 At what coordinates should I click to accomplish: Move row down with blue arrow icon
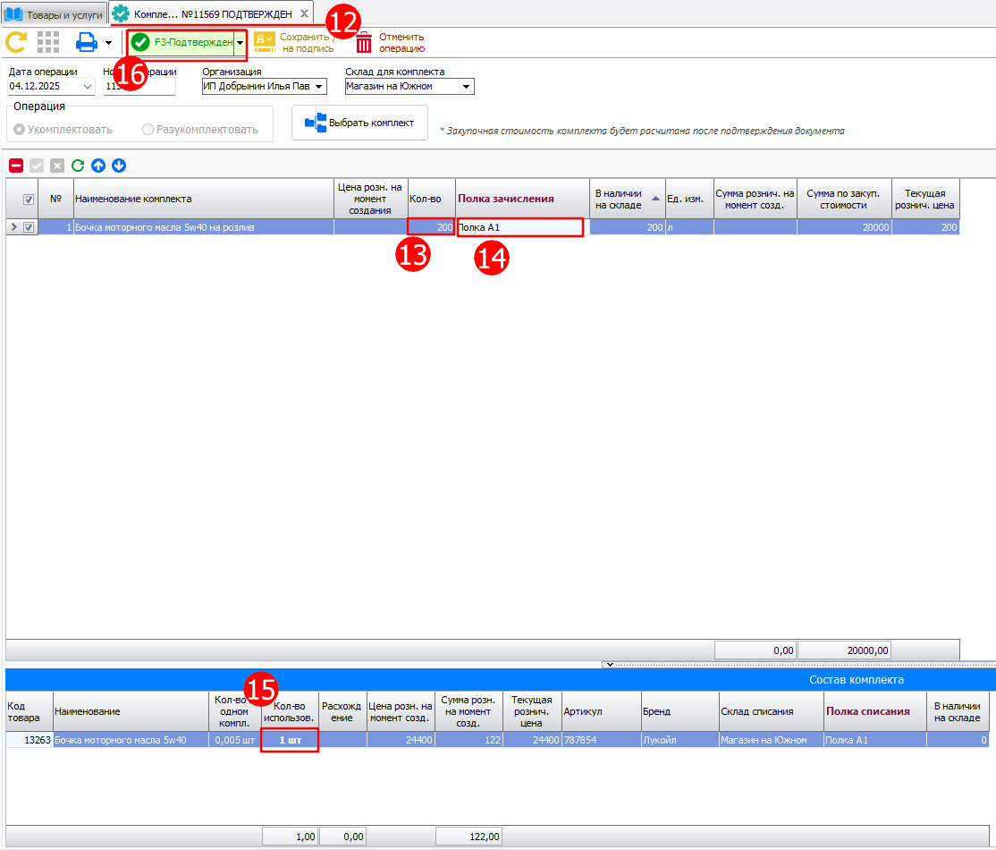(x=119, y=166)
